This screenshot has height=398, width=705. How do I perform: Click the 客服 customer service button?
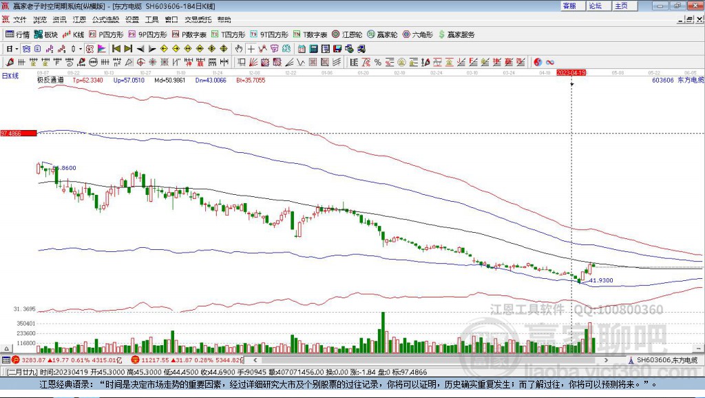[x=569, y=6]
